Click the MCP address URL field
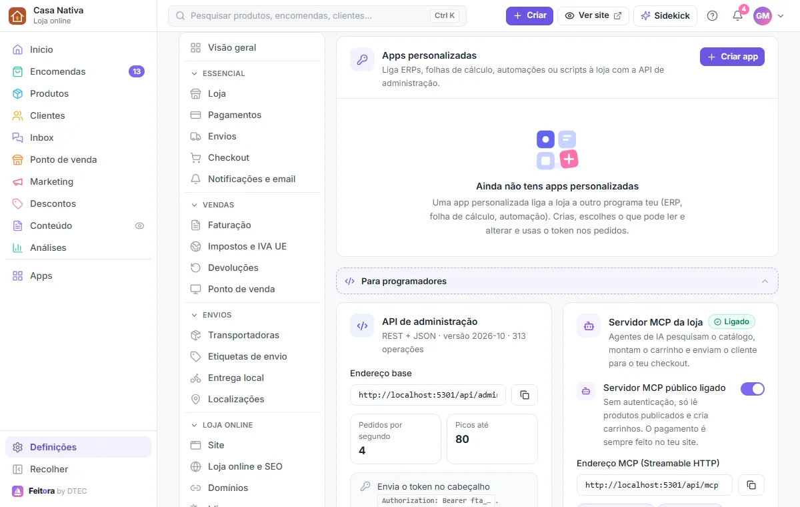 (x=655, y=485)
